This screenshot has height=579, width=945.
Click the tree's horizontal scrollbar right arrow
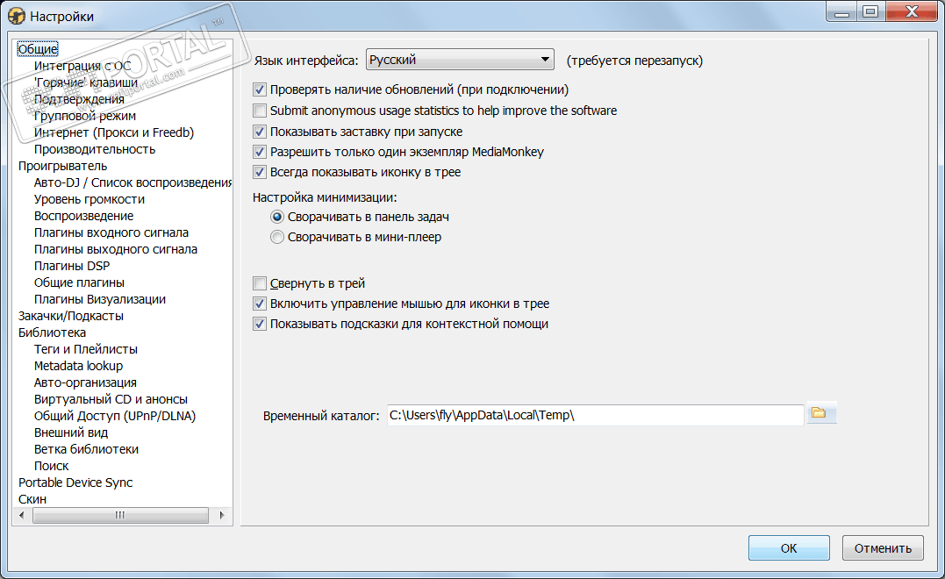coord(222,515)
